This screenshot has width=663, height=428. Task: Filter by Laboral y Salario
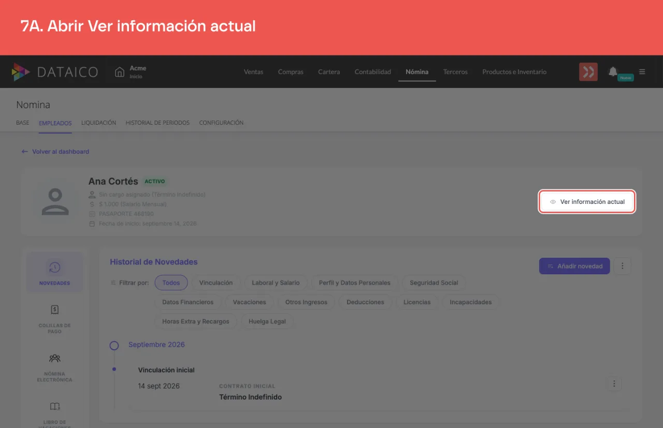click(x=276, y=283)
